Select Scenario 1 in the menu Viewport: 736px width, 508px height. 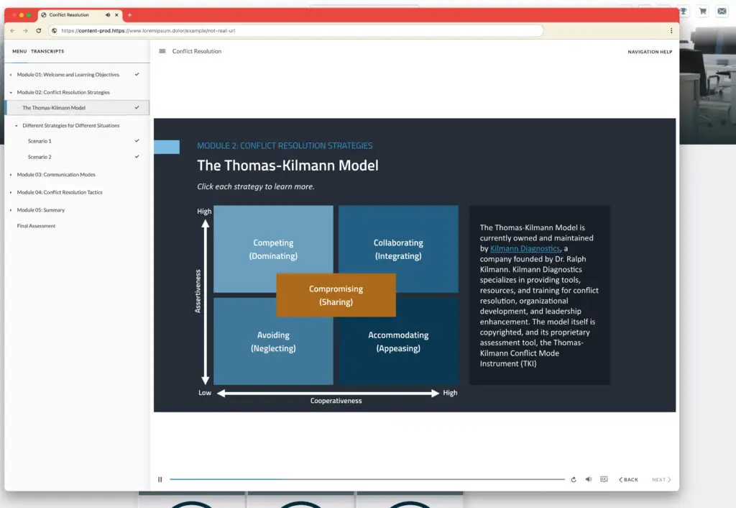[40, 141]
